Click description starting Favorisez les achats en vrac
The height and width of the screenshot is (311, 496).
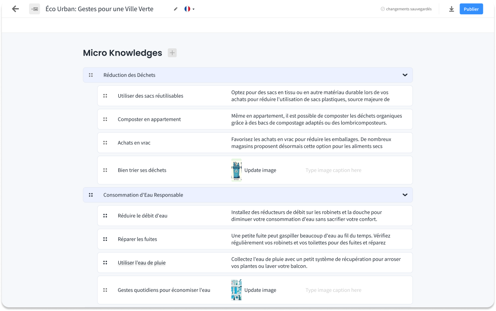click(311, 143)
